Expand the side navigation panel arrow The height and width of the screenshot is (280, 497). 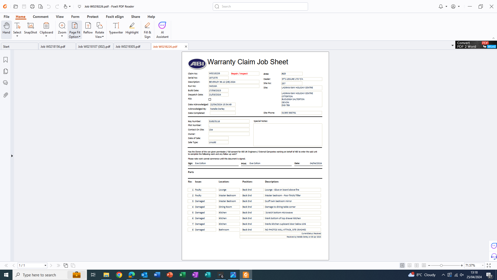tap(12, 156)
